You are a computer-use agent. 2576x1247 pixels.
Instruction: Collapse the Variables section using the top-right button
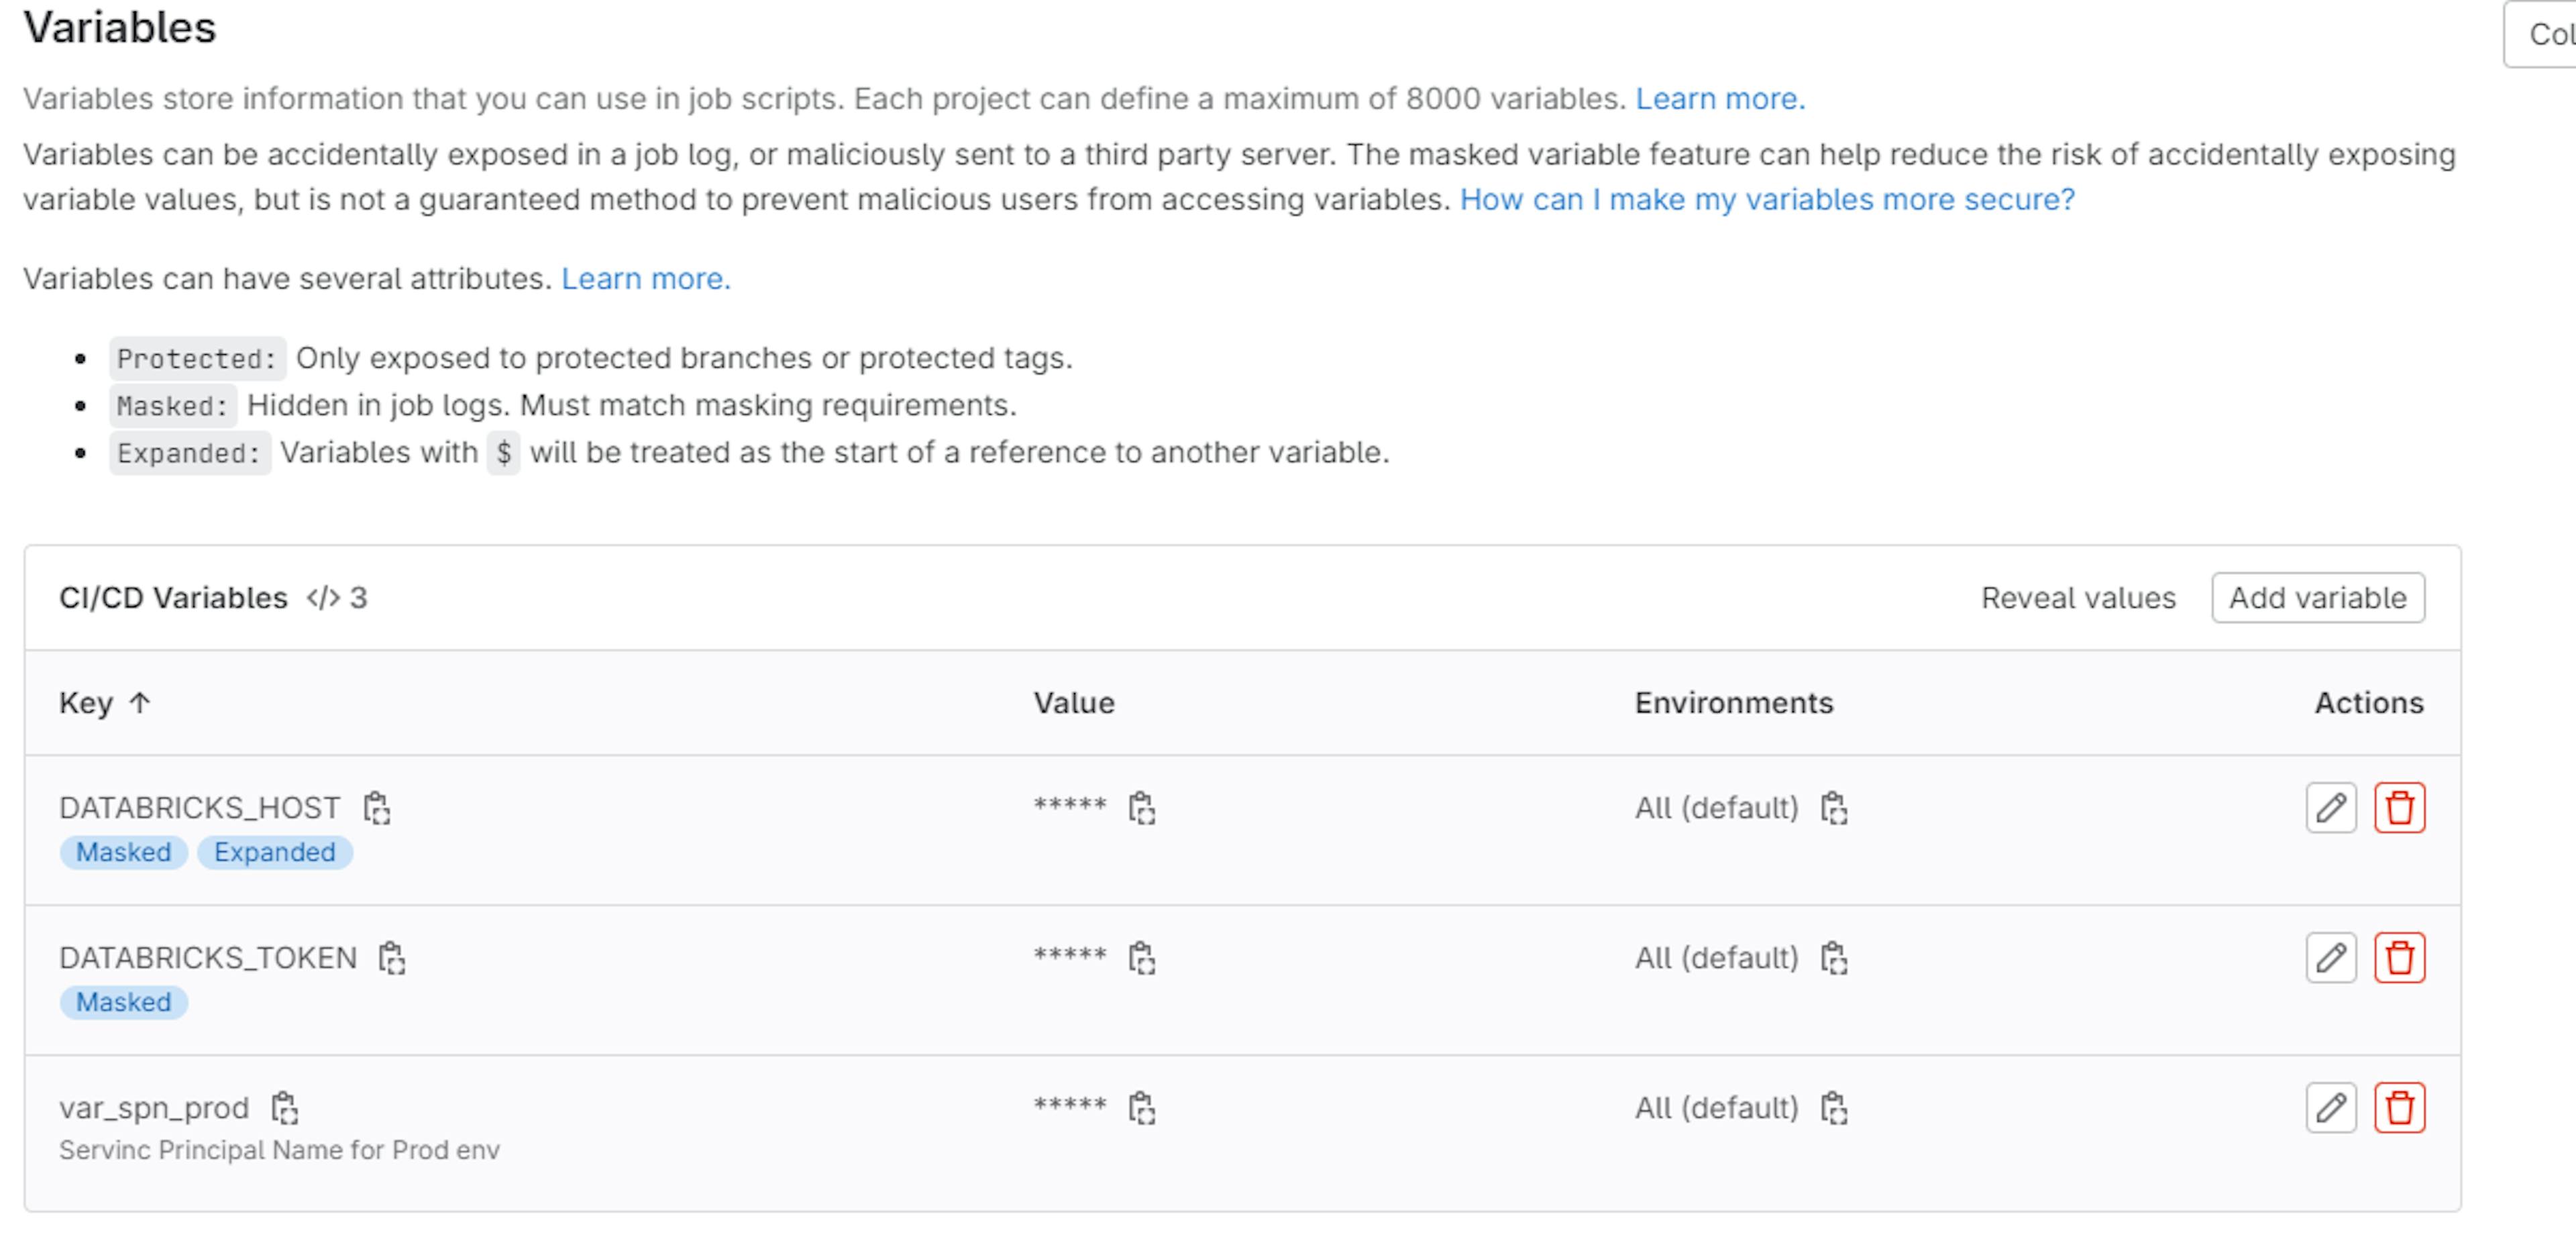tap(2545, 34)
